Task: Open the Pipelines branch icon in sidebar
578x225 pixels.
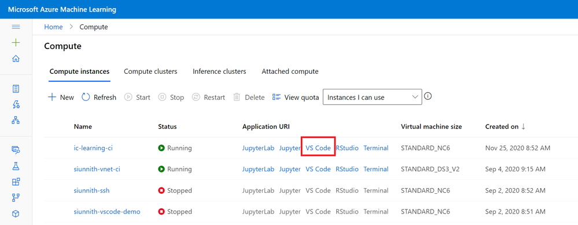Action: click(x=16, y=198)
